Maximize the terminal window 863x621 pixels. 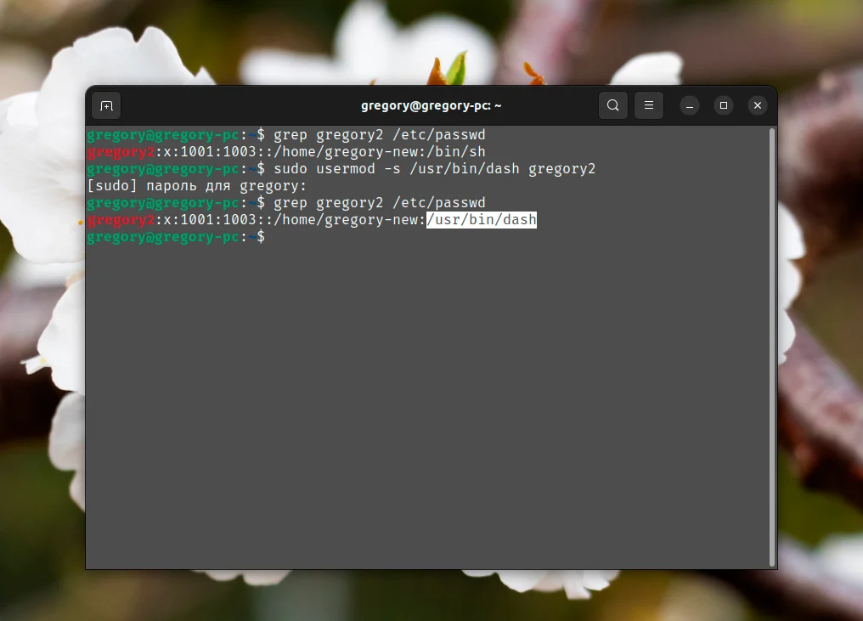click(723, 105)
